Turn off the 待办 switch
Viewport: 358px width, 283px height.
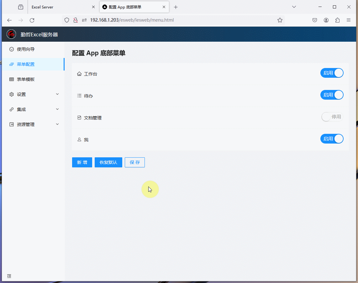[332, 95]
